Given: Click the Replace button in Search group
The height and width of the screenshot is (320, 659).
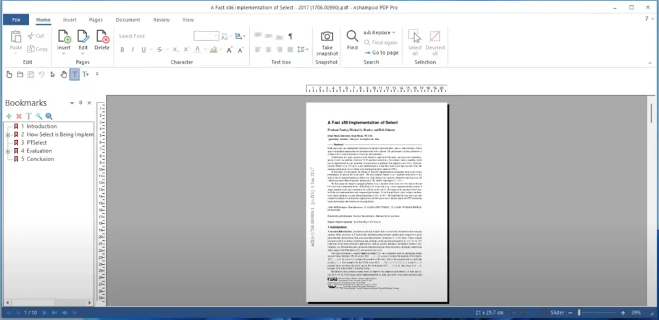Looking at the screenshot, I should 379,33.
